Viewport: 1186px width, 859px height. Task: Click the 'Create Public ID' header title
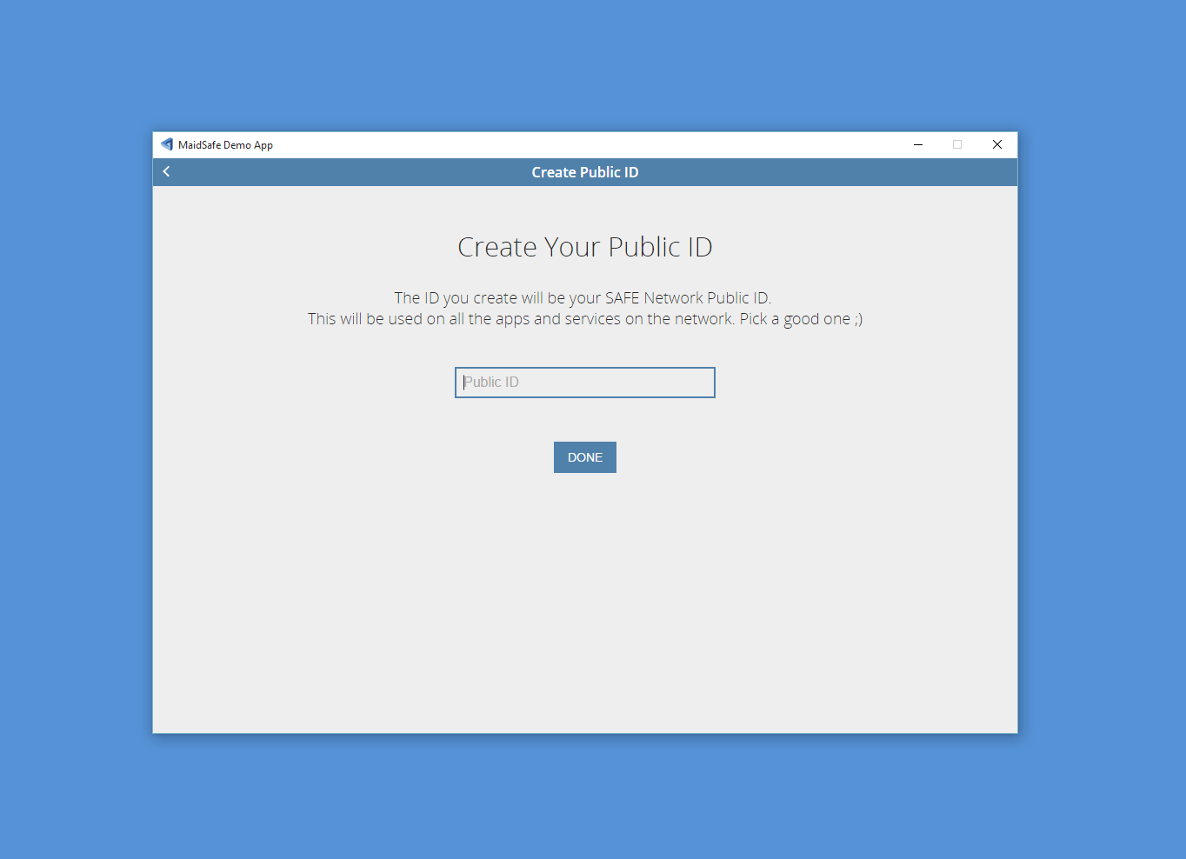pyautogui.click(x=585, y=172)
